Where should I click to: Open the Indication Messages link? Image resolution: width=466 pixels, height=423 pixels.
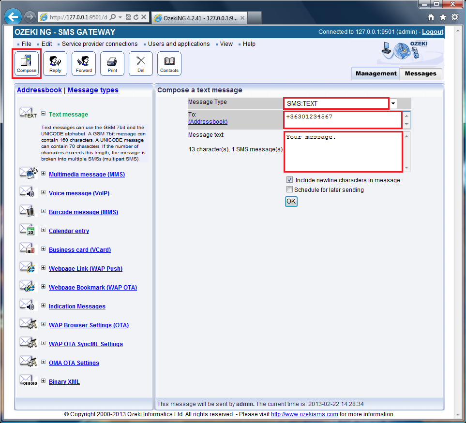click(77, 306)
